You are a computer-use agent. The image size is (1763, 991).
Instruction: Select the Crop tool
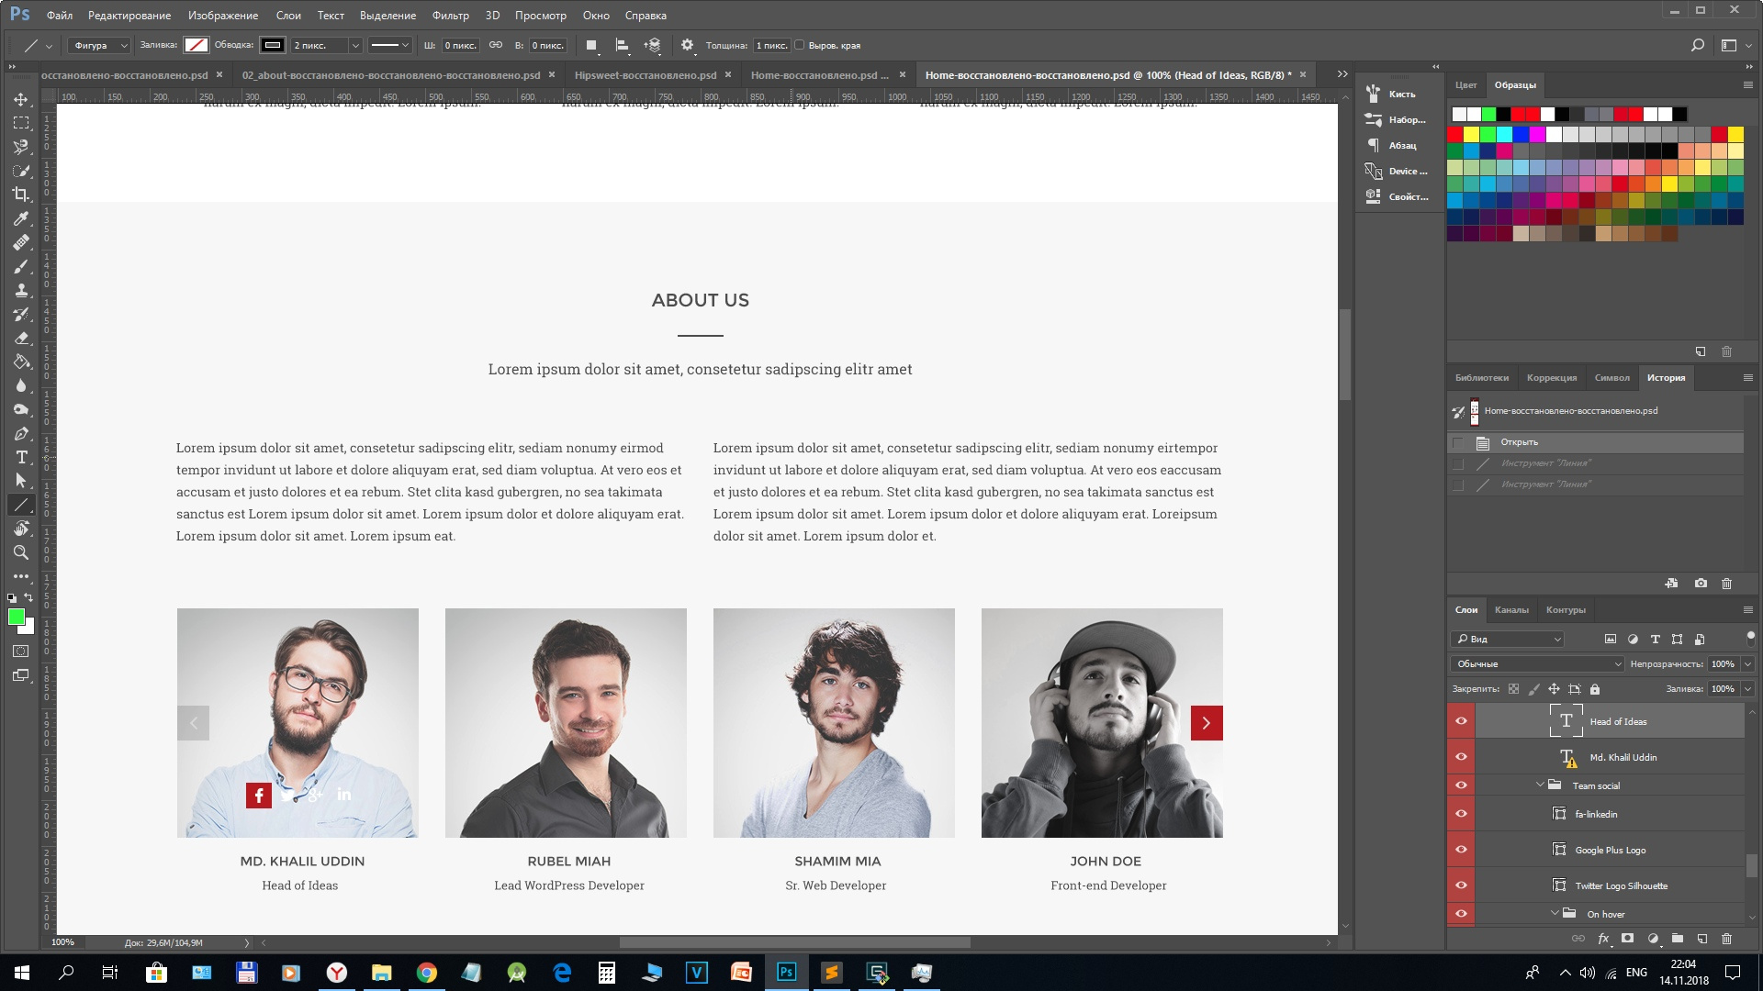[x=20, y=195]
